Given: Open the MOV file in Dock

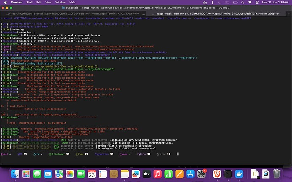Looking at the screenshot, I should [266, 174].
